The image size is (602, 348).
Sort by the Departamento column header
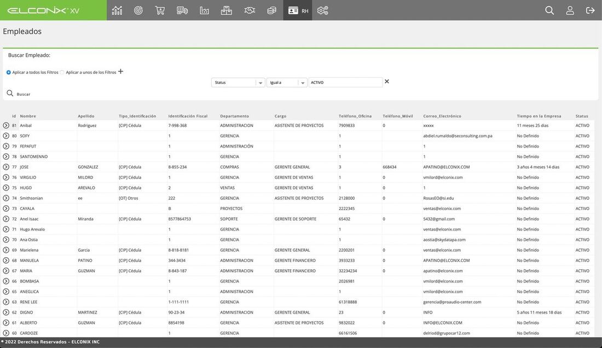(x=234, y=116)
